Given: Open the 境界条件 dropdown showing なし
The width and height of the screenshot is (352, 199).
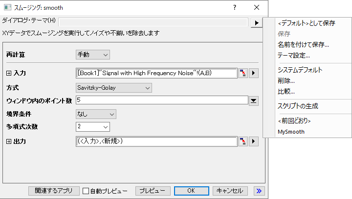Looking at the screenshot, I should pyautogui.click(x=96, y=114).
